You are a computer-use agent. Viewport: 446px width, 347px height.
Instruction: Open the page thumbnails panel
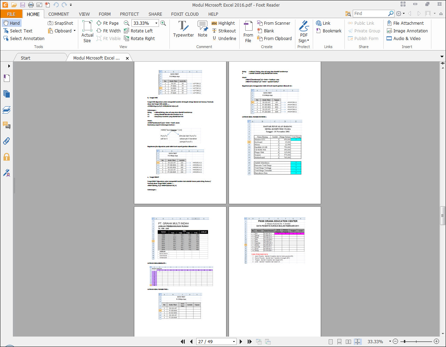pyautogui.click(x=7, y=94)
